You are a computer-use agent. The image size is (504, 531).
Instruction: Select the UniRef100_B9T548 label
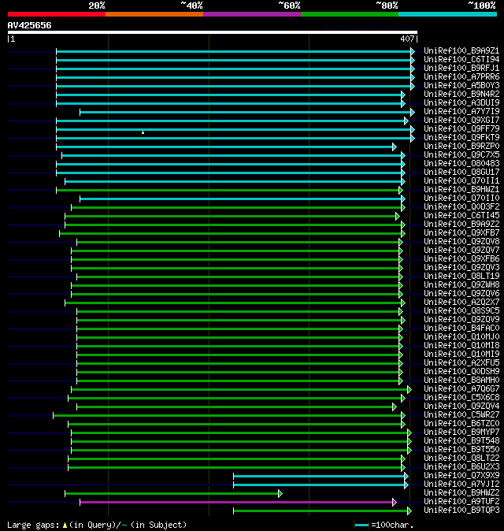(x=461, y=440)
